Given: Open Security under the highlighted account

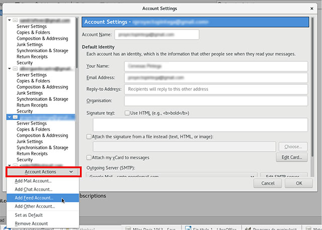Looking at the screenshot, I should coord(25,160).
